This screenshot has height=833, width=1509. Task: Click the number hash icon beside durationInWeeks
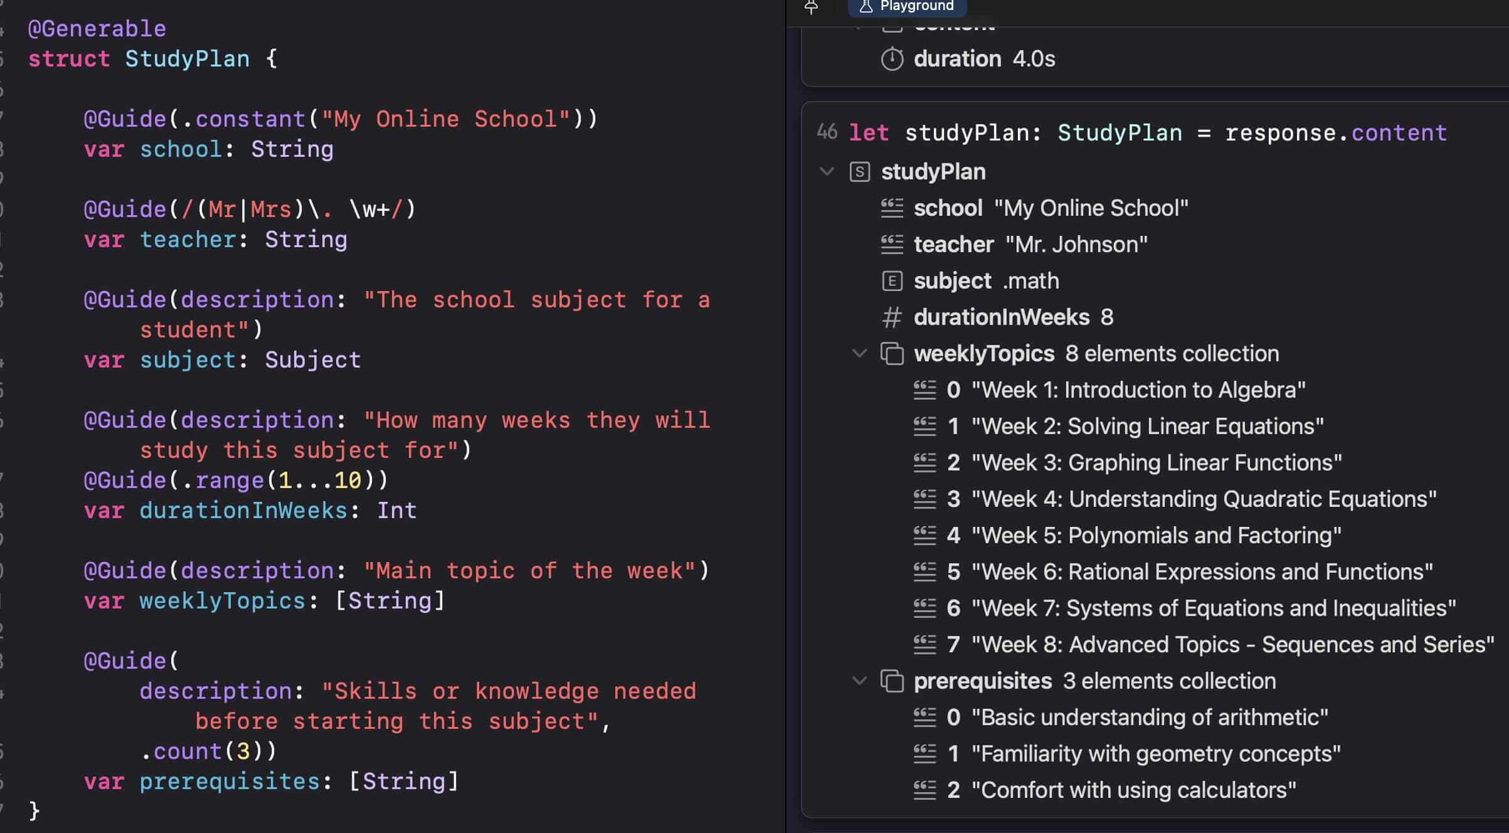pos(892,317)
